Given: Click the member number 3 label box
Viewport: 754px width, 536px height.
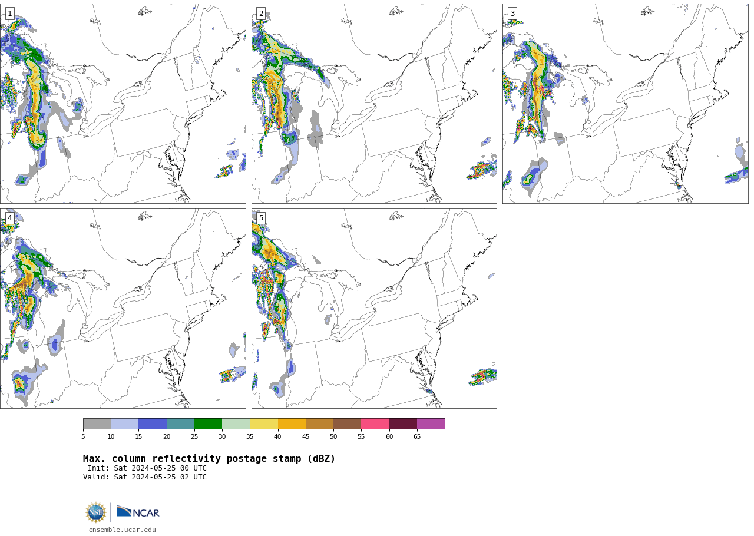Looking at the screenshot, I should (x=512, y=14).
